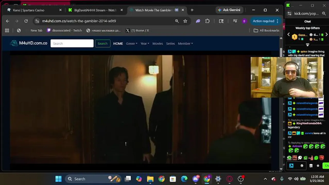This screenshot has height=185, width=329.
Task: Click the Chrome address bar URL
Action: point(79,21)
